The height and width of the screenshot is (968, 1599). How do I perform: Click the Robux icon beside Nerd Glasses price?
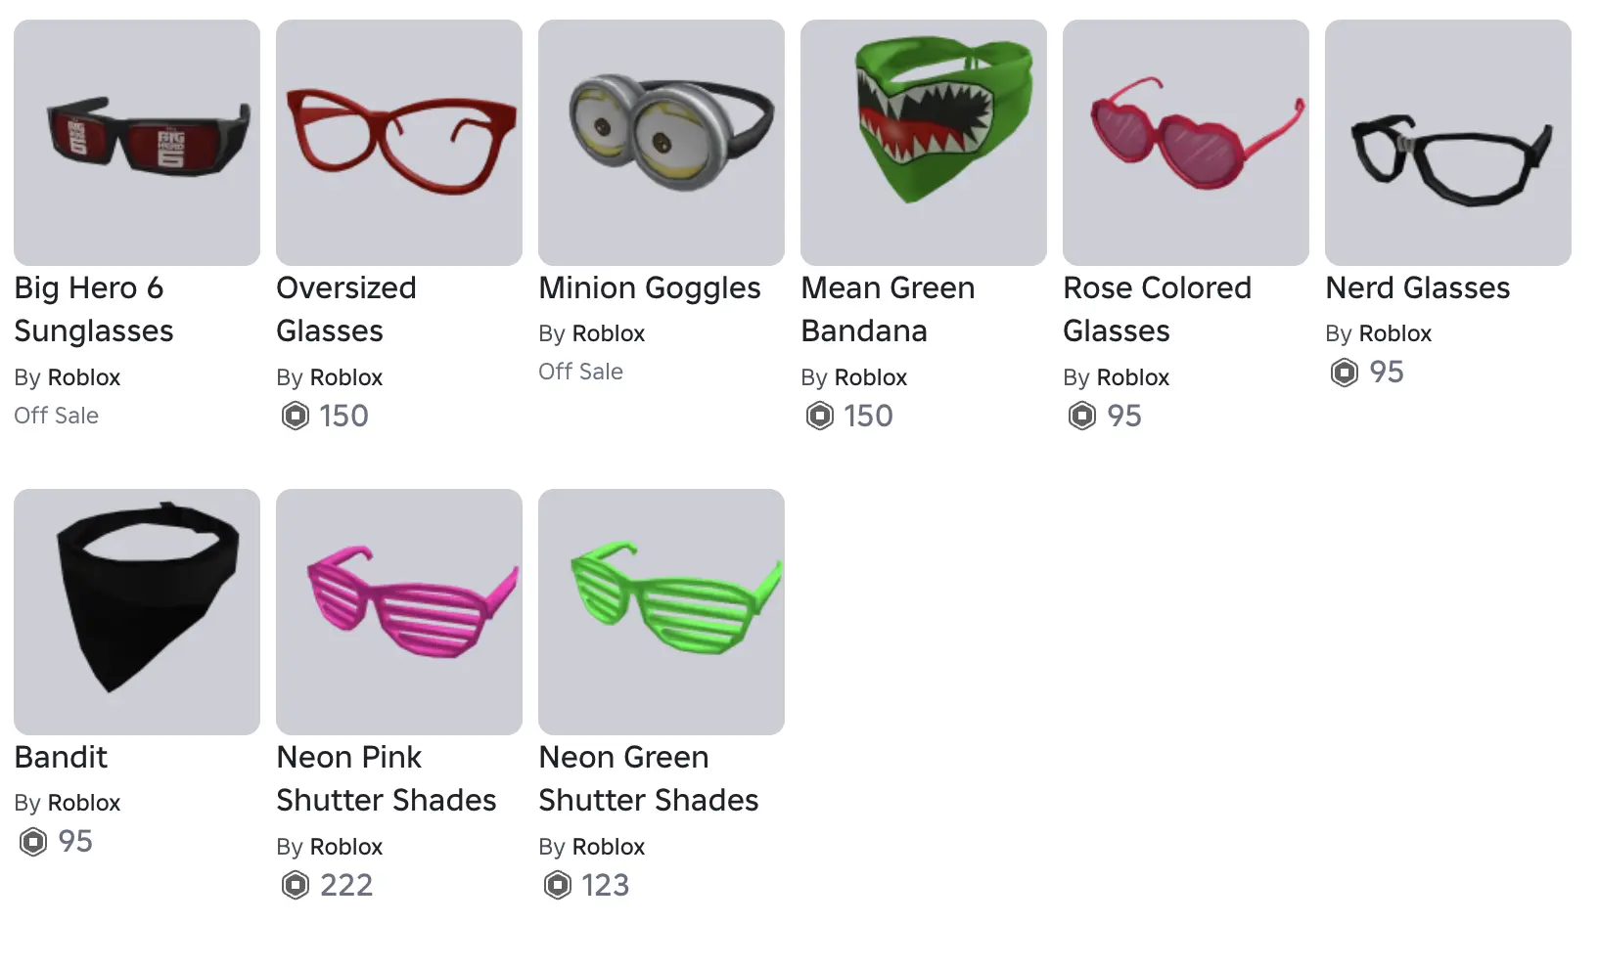coord(1345,373)
